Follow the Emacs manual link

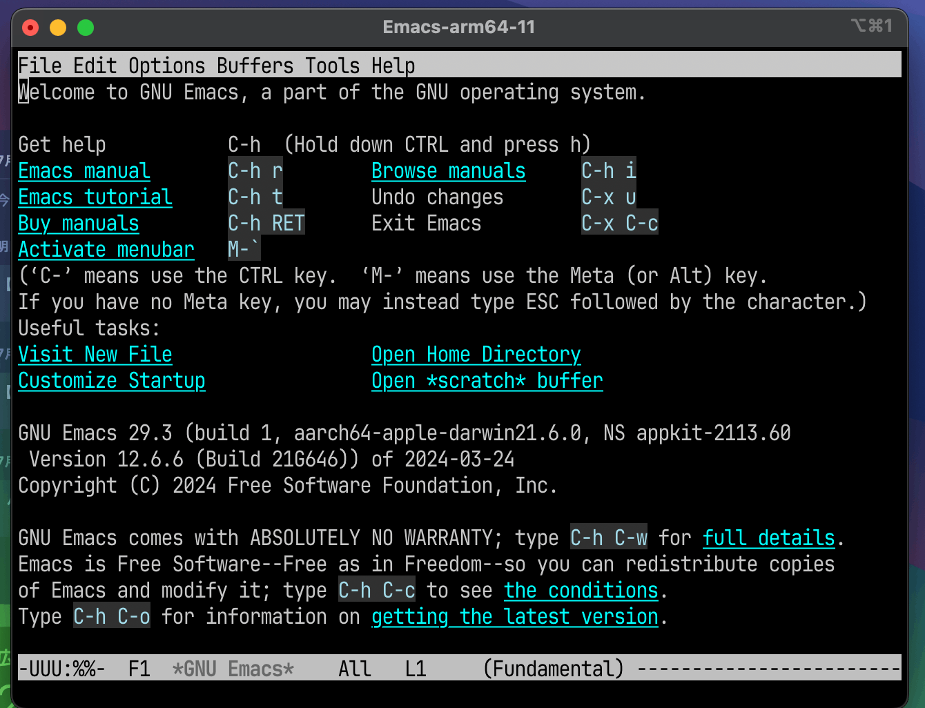coord(84,170)
